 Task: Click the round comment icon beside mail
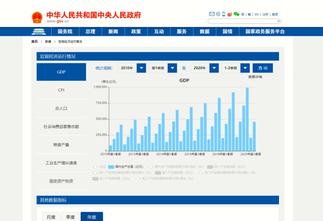[x=218, y=14]
